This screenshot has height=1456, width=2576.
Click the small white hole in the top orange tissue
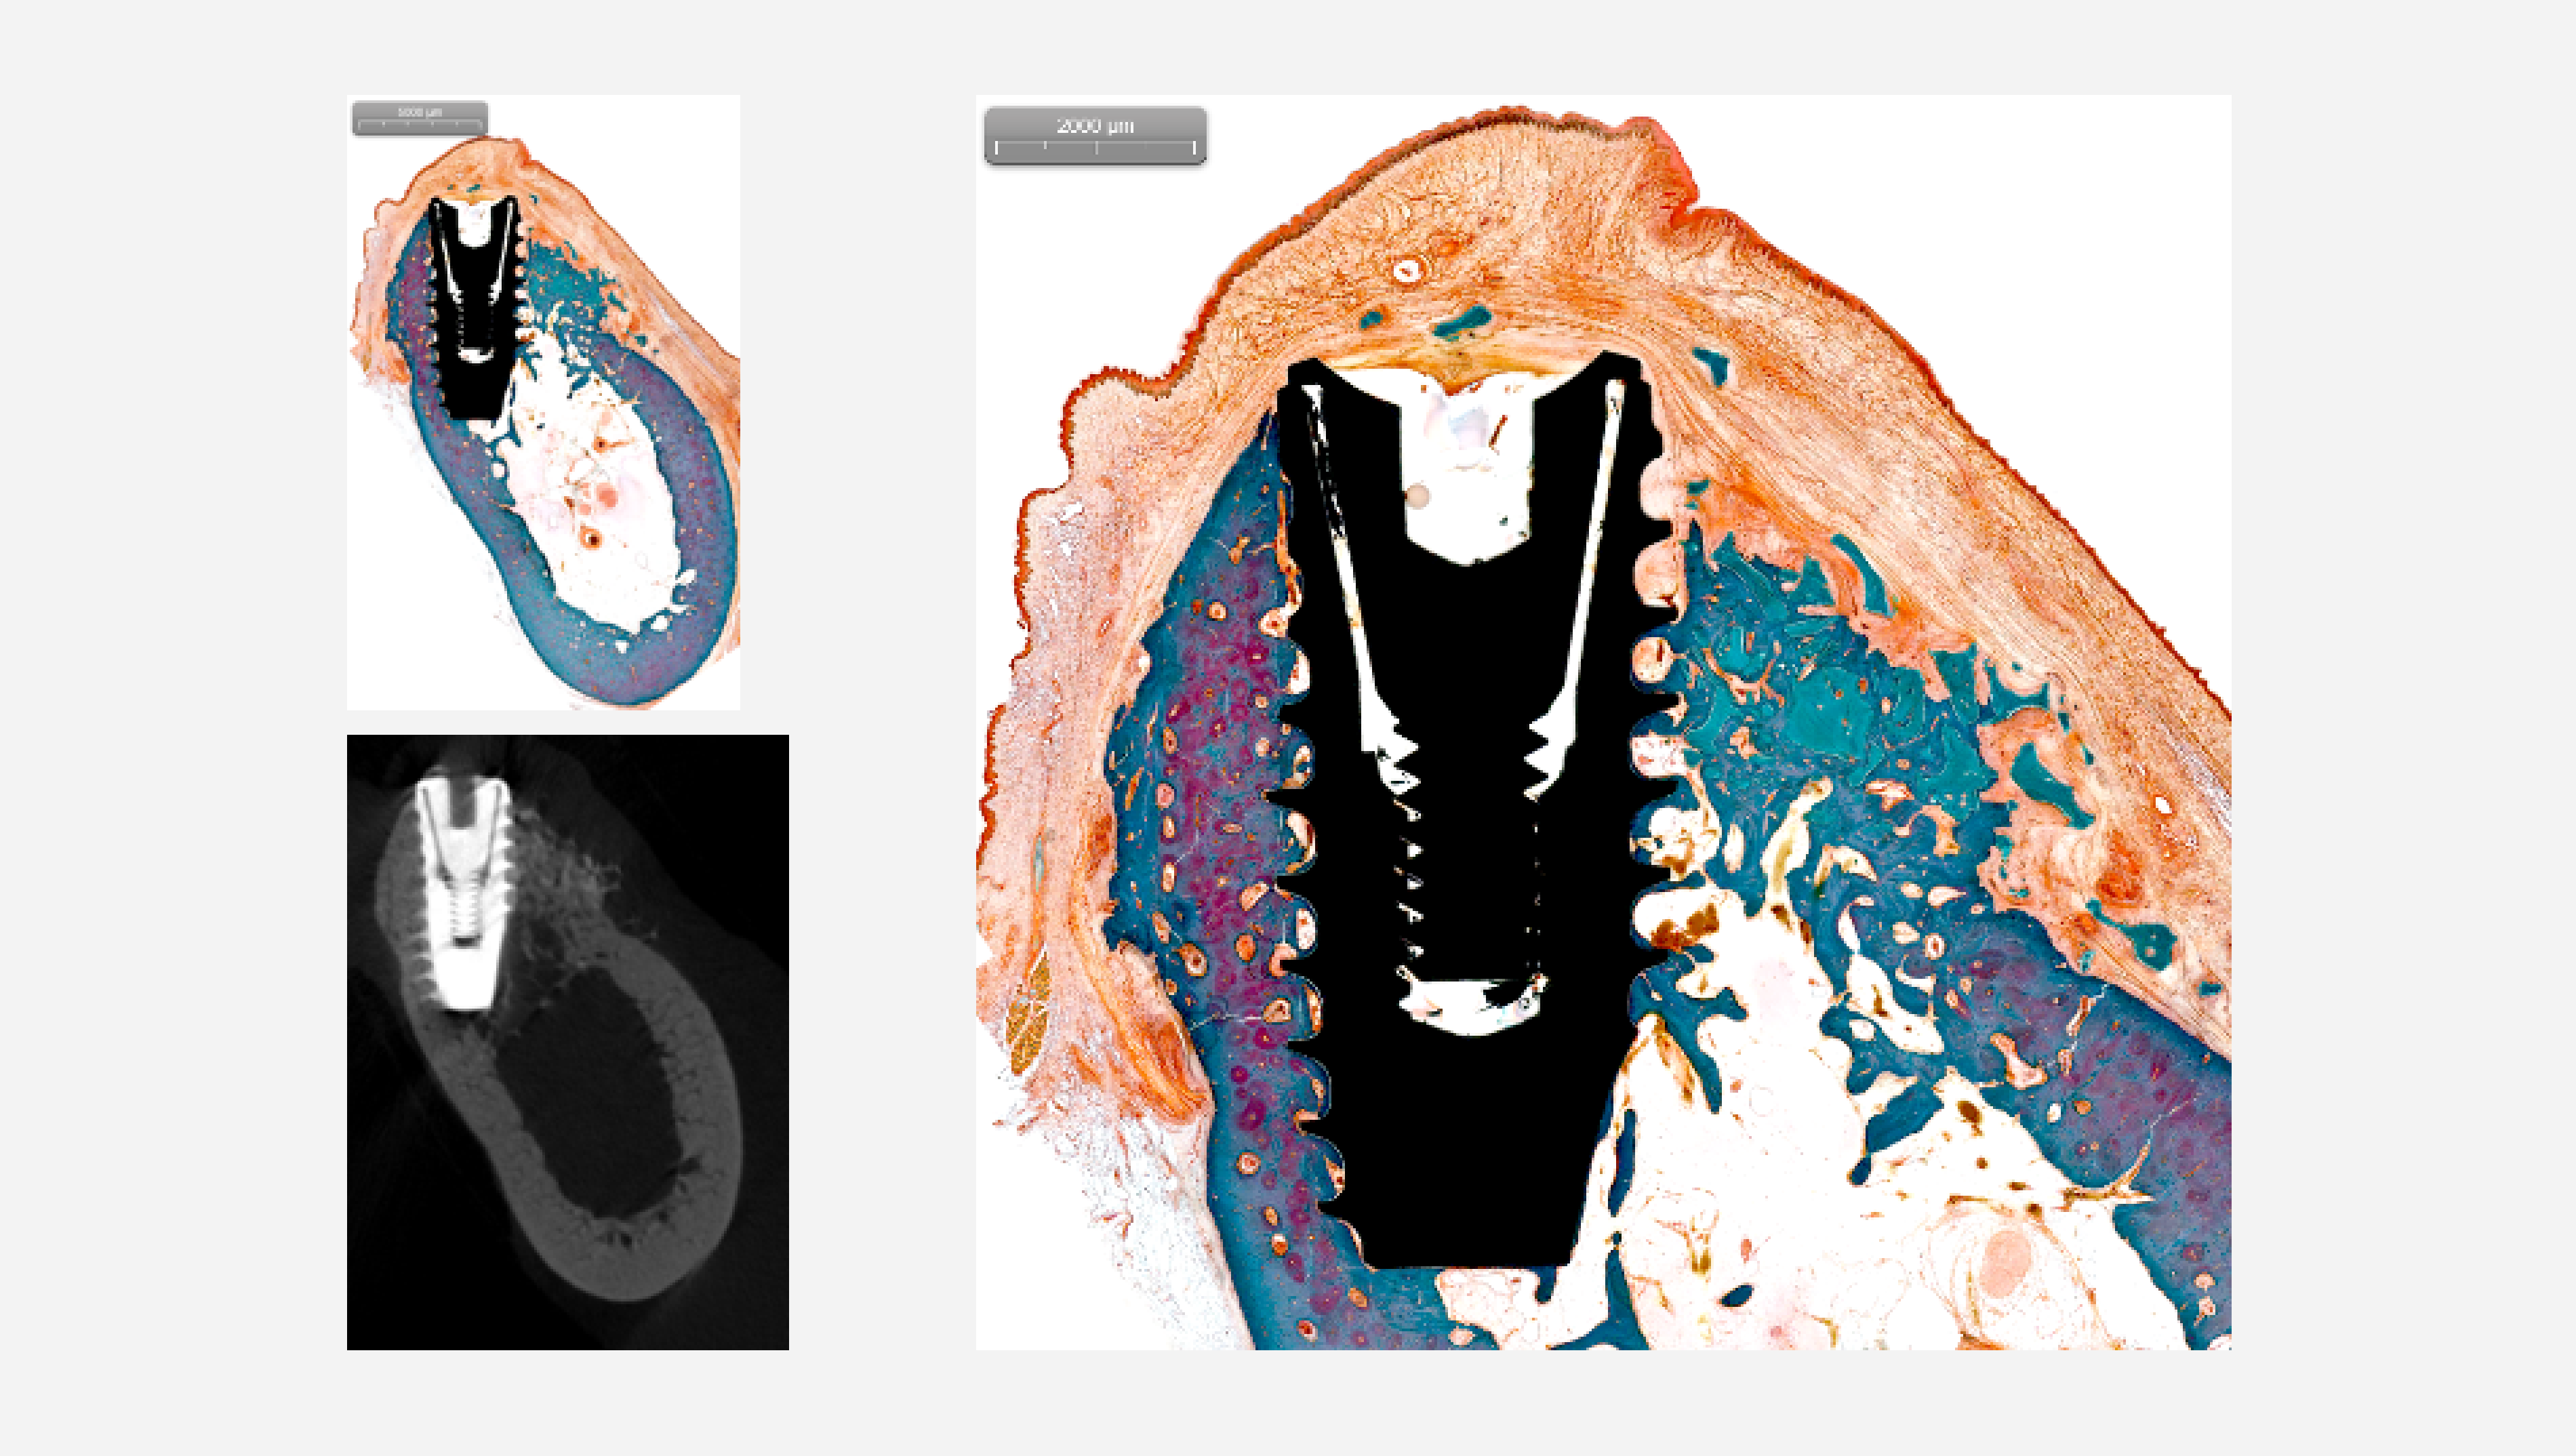(1408, 270)
